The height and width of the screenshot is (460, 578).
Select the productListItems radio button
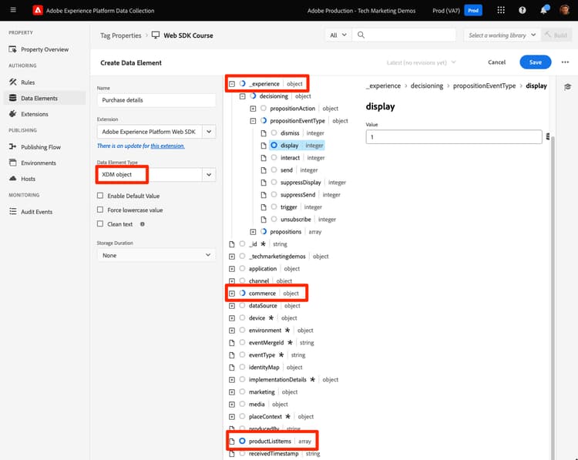[x=242, y=441]
